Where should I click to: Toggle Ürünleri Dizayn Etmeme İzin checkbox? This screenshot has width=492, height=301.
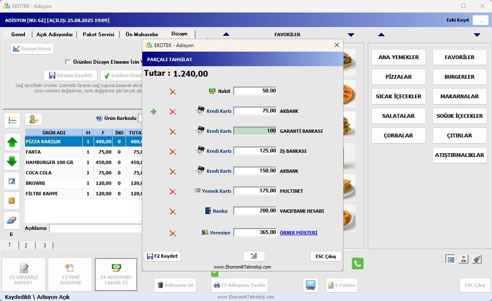(68, 62)
